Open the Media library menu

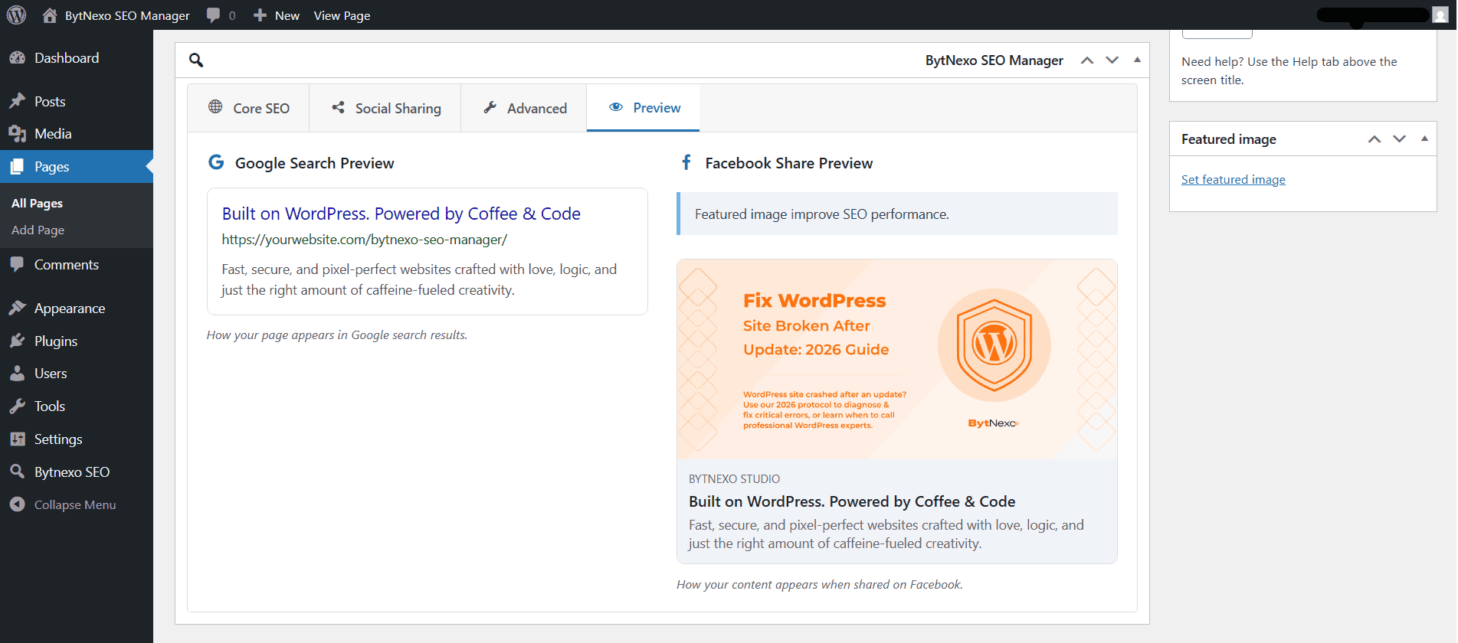(x=53, y=134)
